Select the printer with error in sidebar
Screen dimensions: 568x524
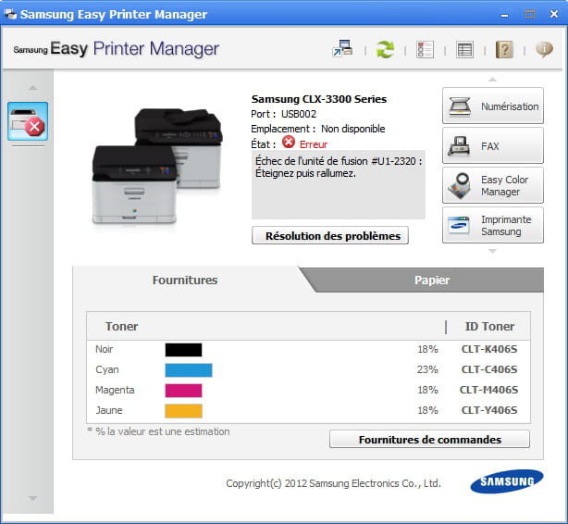[28, 121]
